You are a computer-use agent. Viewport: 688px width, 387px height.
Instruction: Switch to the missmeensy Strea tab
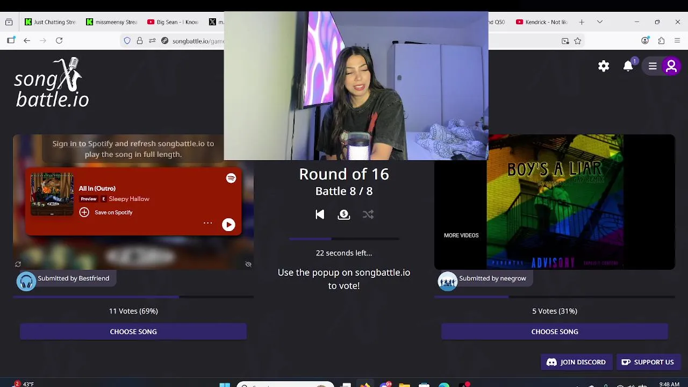112,22
